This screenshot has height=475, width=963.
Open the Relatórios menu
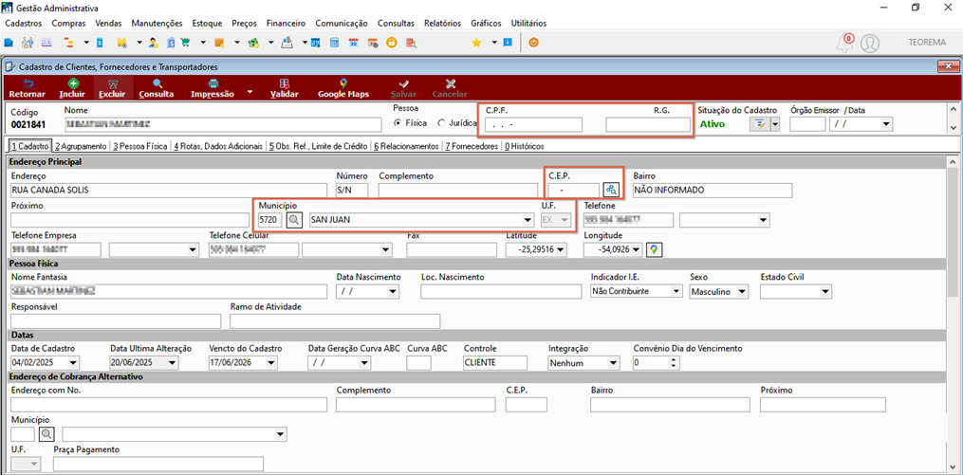coord(442,24)
